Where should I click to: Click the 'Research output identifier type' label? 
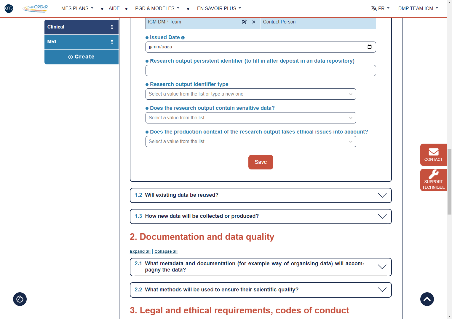[189, 84]
